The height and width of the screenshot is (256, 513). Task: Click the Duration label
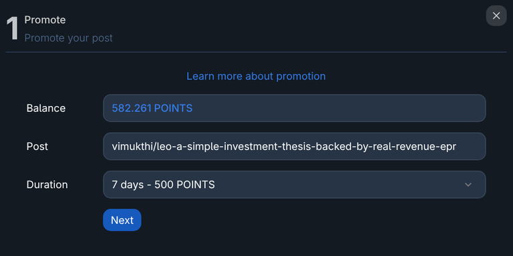(47, 185)
